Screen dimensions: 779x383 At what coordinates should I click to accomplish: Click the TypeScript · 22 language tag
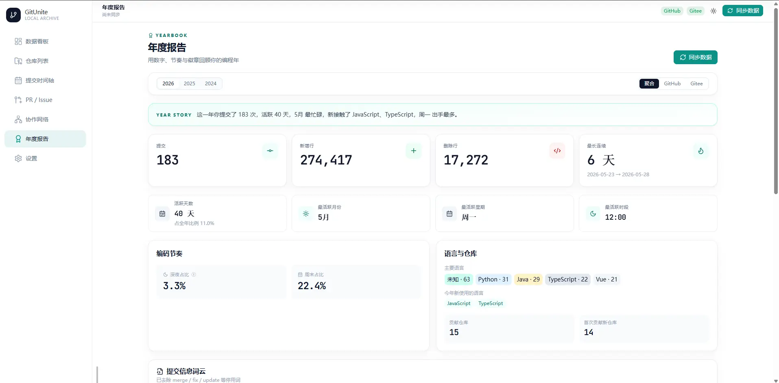[568, 279]
